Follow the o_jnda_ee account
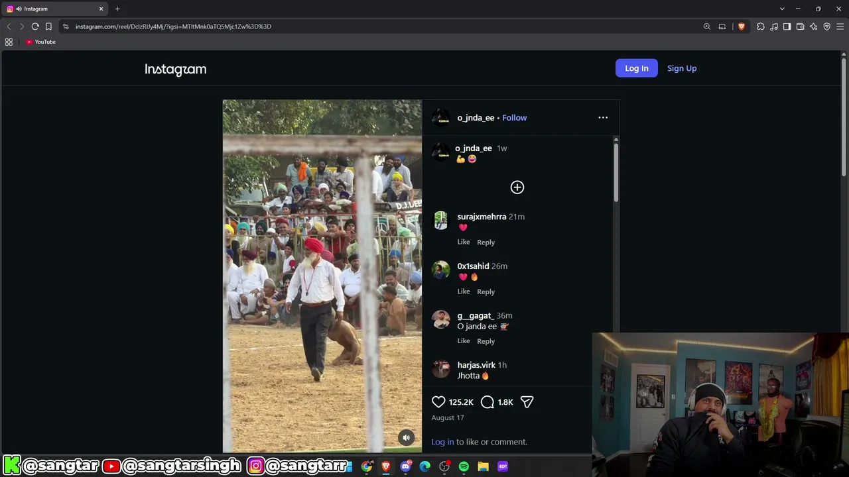 pos(515,118)
